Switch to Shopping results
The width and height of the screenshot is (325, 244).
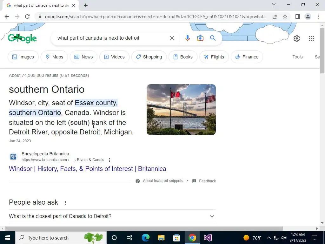pyautogui.click(x=149, y=57)
